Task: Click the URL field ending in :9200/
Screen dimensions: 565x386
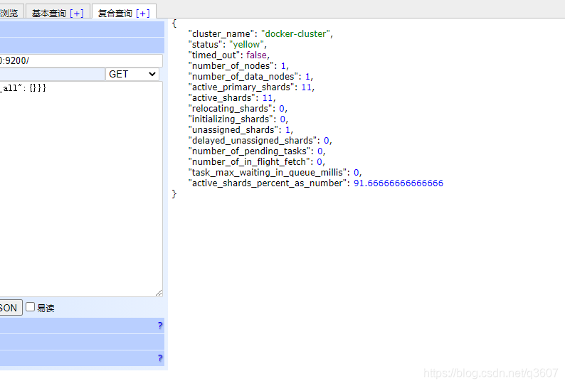Action: click(x=81, y=60)
